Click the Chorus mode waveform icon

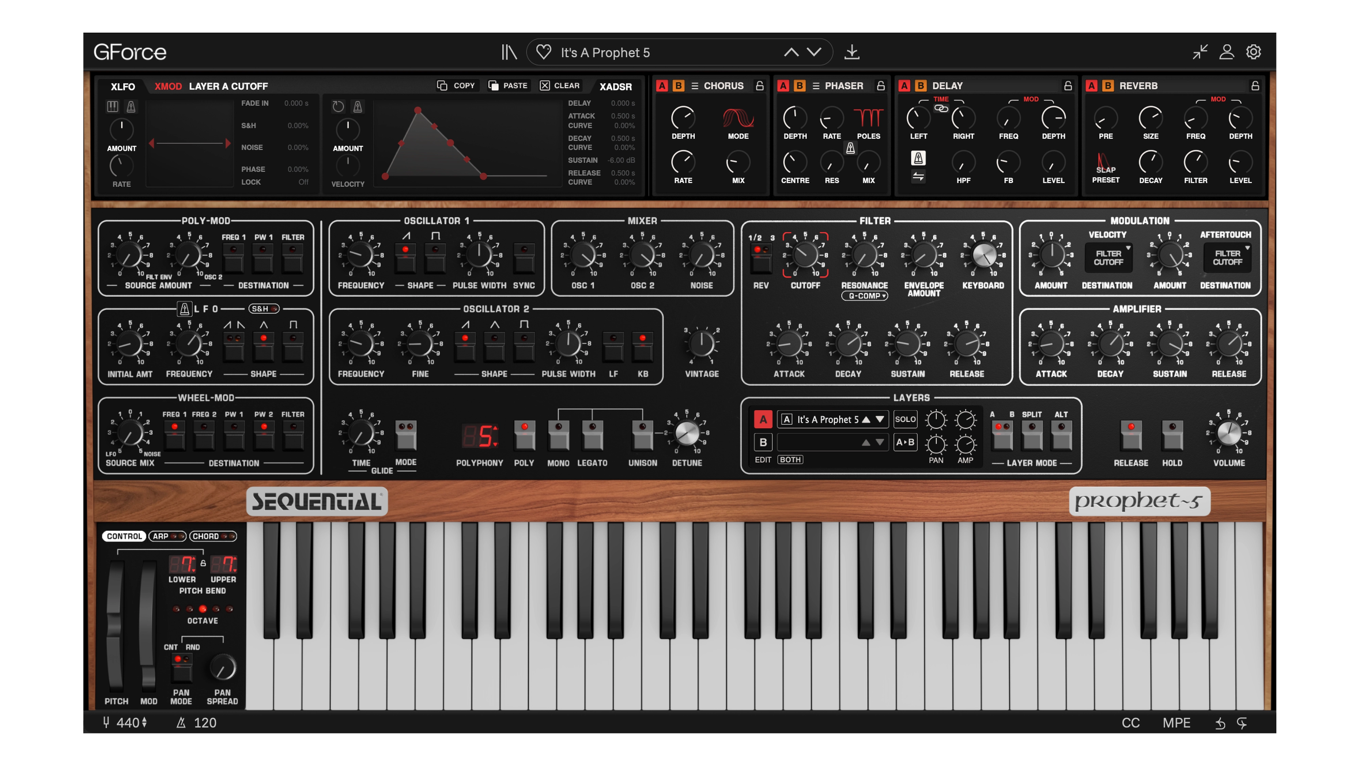(x=738, y=118)
